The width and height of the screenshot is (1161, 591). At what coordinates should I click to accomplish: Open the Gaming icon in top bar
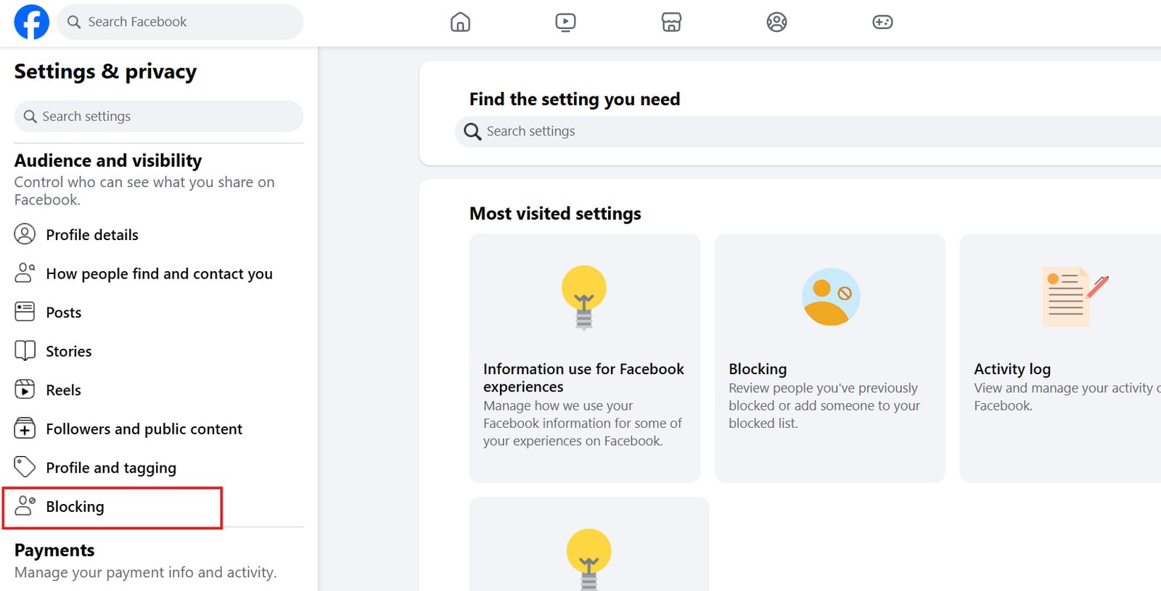pos(882,22)
